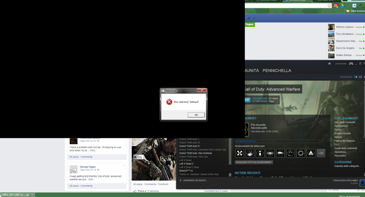
Task: Select the soldier locked achievement icon
Action: 291,153
